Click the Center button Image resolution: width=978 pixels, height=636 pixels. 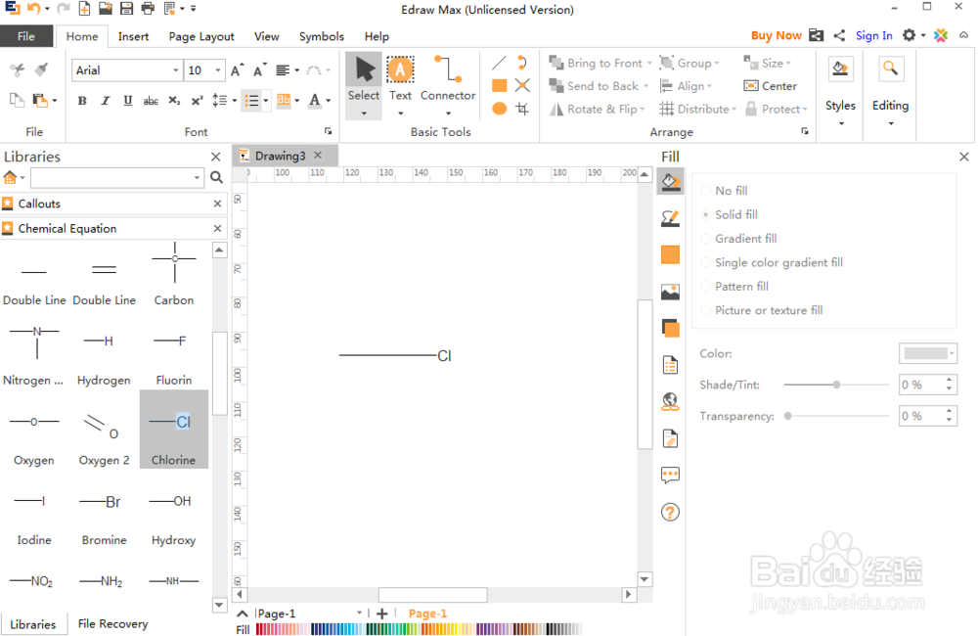coord(771,86)
